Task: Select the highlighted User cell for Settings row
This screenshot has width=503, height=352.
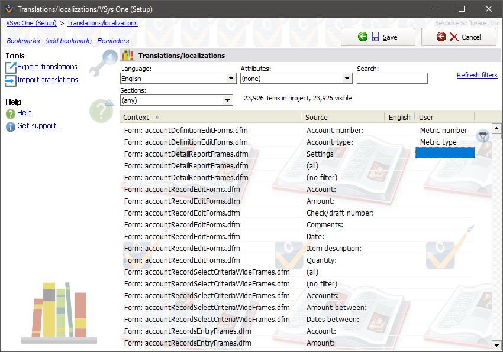Action: click(445, 154)
